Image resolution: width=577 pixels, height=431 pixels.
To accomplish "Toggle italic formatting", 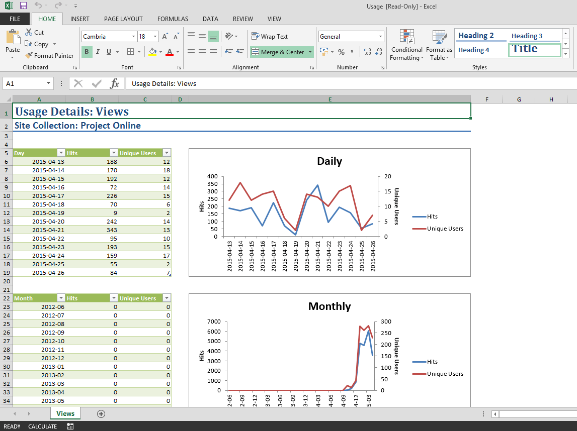I will click(98, 52).
